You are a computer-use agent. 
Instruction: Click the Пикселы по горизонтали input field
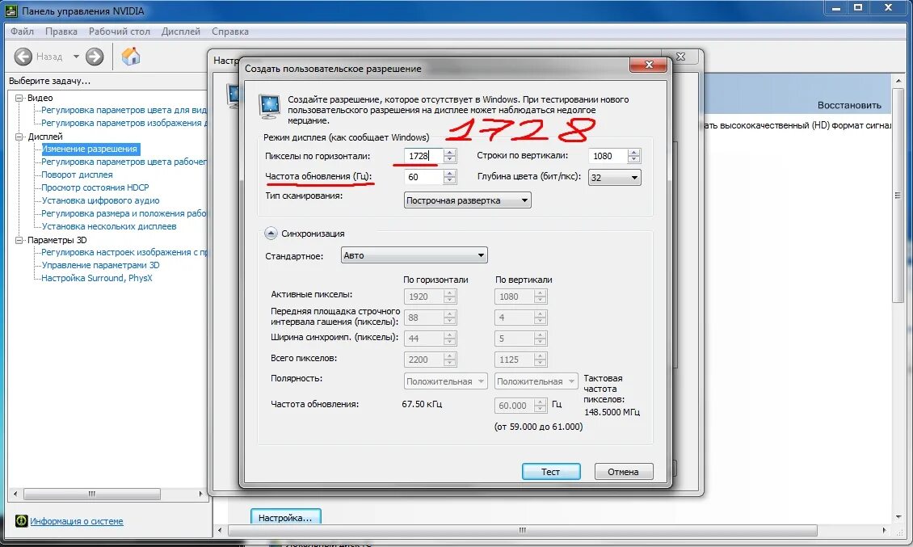(423, 156)
